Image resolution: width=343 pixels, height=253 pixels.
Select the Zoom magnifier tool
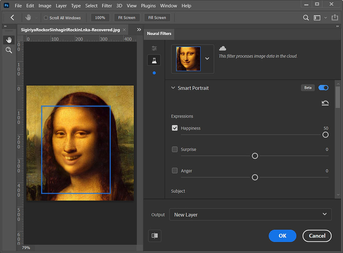pyautogui.click(x=9, y=50)
